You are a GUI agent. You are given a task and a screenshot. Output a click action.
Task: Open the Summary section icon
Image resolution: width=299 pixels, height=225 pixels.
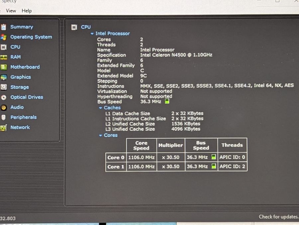[x=3, y=27]
